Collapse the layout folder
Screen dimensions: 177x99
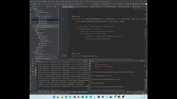click(36, 34)
